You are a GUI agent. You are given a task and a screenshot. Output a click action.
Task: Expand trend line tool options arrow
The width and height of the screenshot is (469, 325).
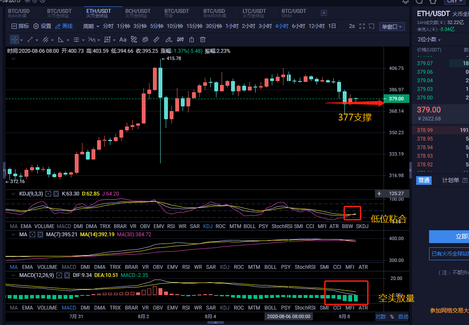coord(37,40)
